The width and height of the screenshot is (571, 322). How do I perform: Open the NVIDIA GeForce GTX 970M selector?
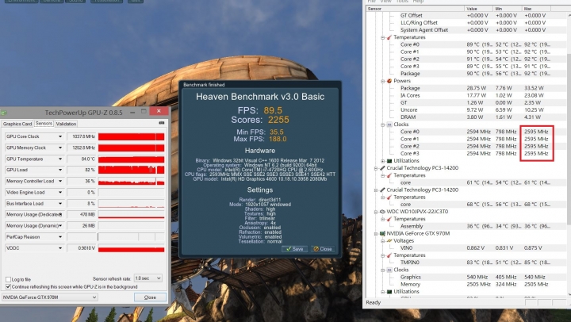[49, 297]
